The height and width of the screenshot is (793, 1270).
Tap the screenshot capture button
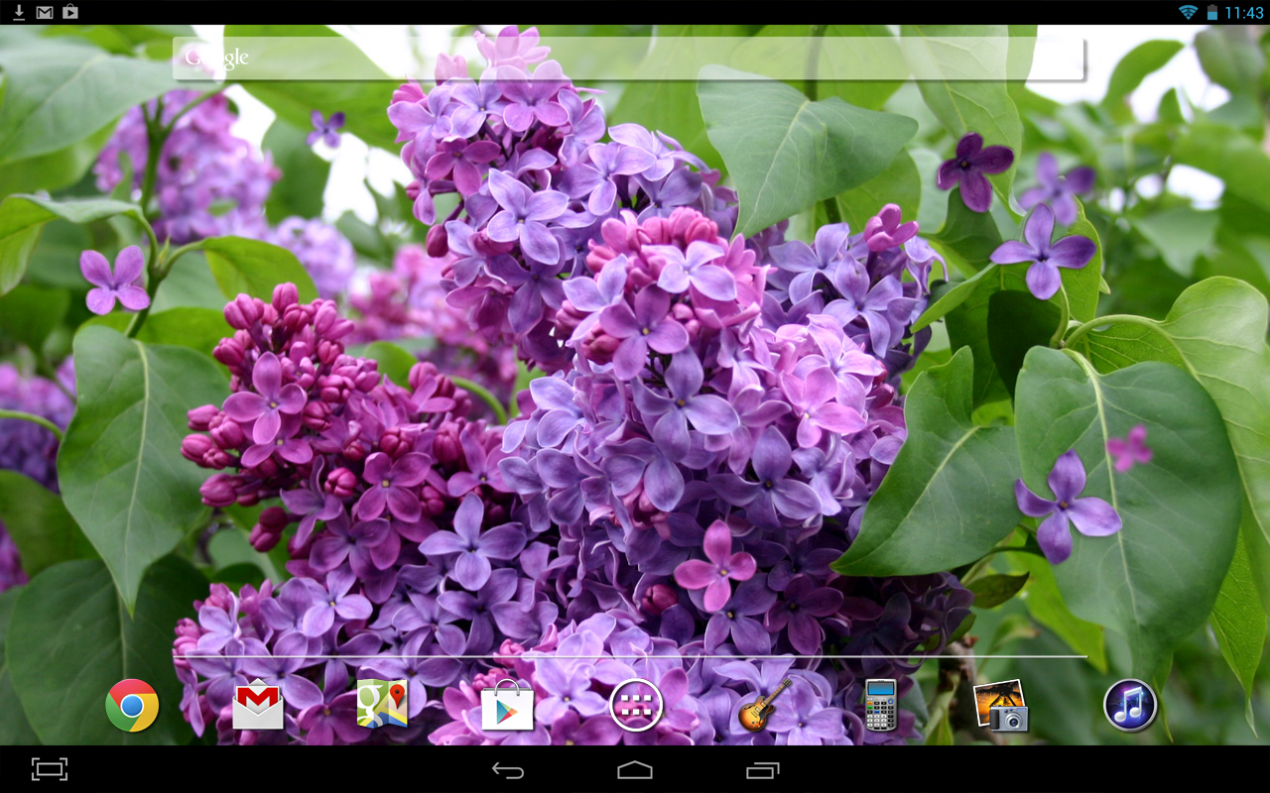click(x=50, y=769)
